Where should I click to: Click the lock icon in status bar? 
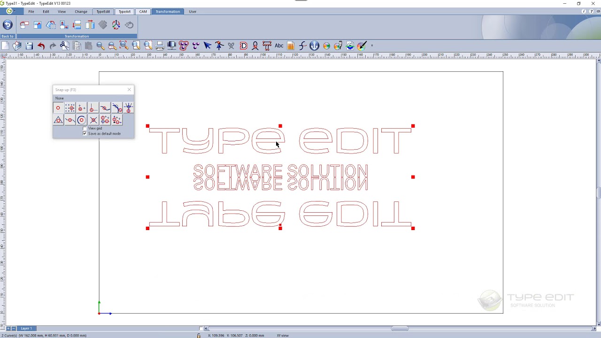pyautogui.click(x=199, y=335)
